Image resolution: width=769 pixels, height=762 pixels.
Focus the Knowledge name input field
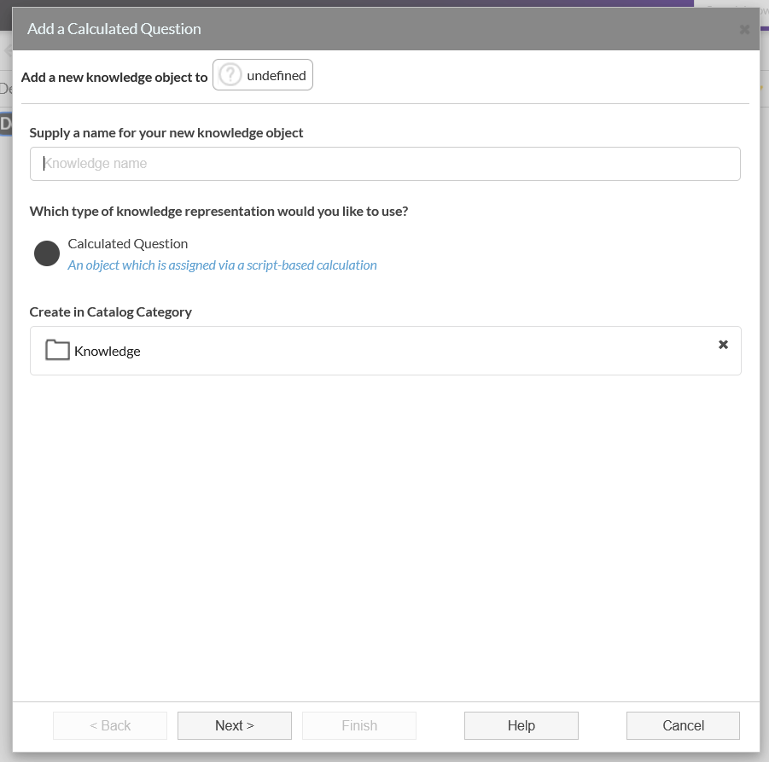[385, 164]
